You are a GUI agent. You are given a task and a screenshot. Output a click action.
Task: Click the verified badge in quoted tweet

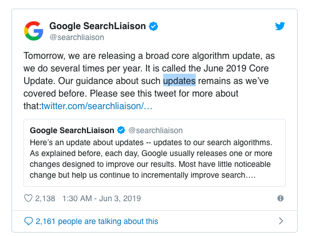121,130
